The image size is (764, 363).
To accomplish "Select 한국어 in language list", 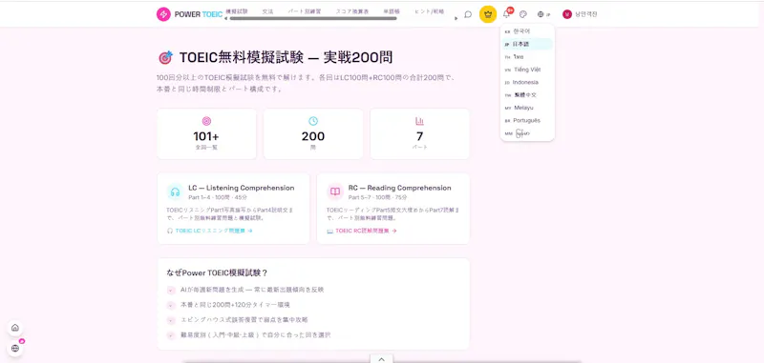I will point(527,31).
